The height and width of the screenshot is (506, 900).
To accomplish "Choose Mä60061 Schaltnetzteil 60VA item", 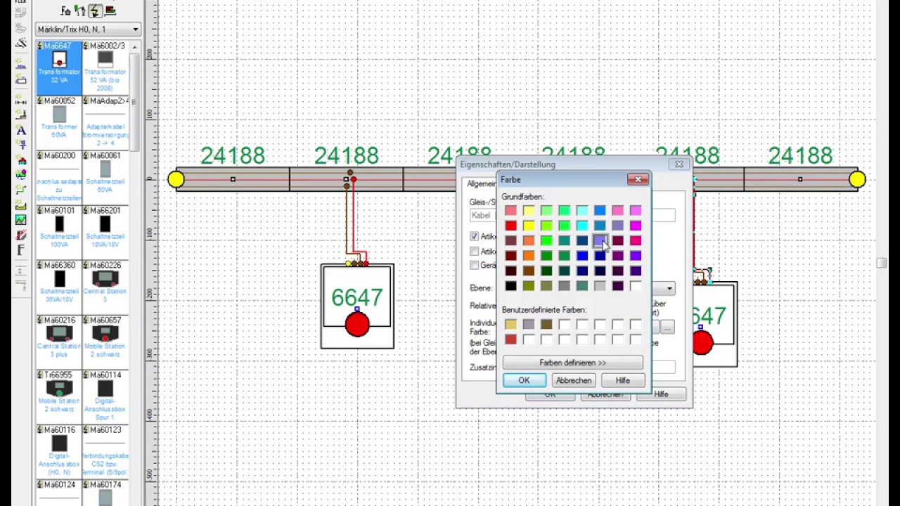I will pyautogui.click(x=105, y=178).
